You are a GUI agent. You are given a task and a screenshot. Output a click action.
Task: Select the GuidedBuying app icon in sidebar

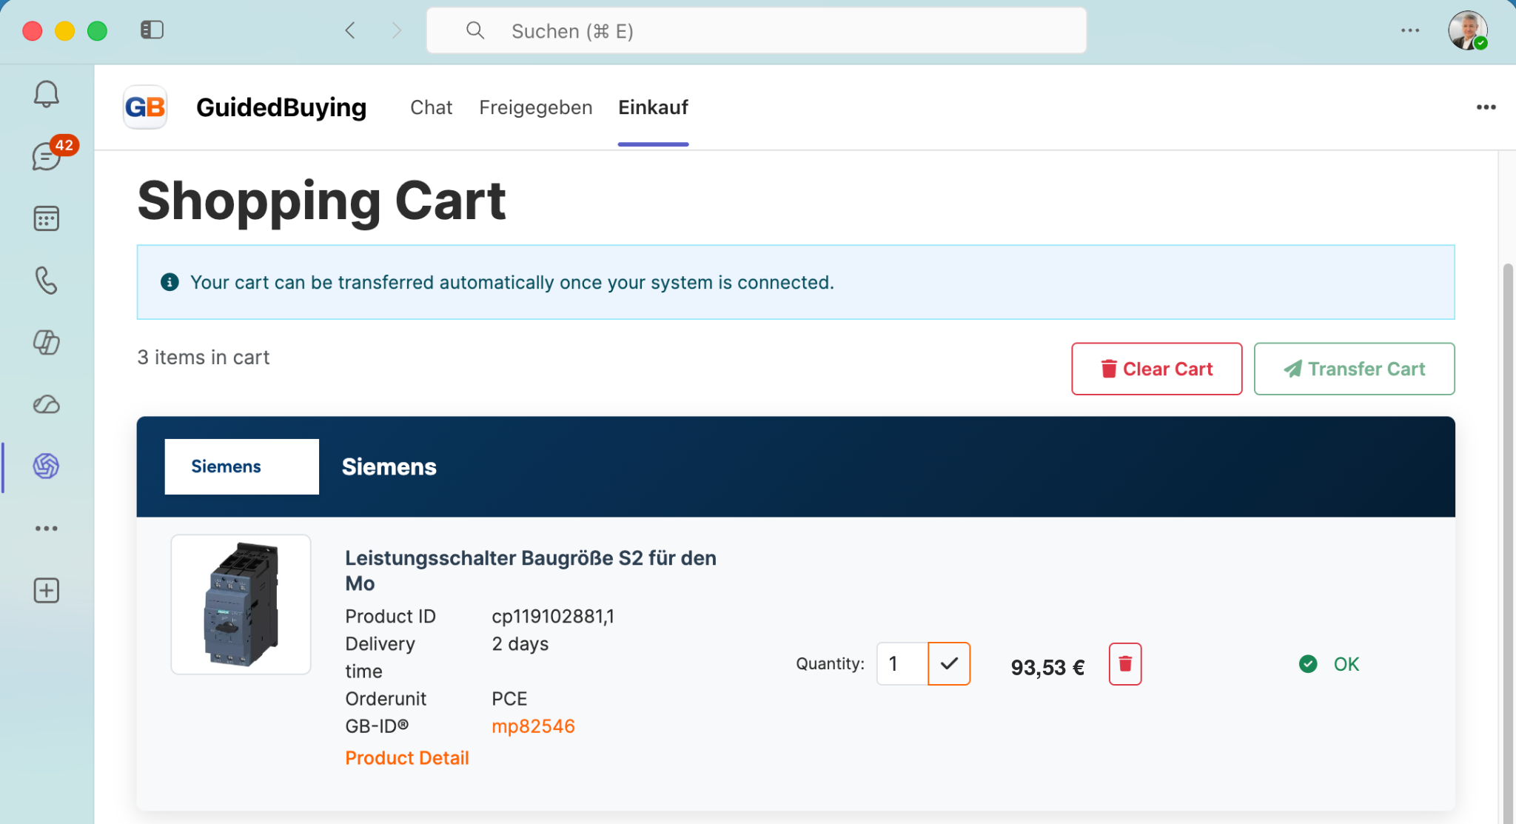coord(46,466)
